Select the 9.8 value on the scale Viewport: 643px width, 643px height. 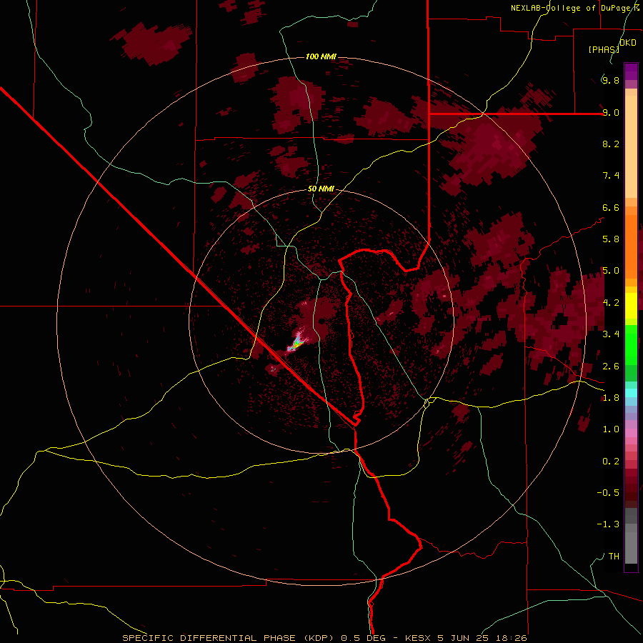click(611, 80)
